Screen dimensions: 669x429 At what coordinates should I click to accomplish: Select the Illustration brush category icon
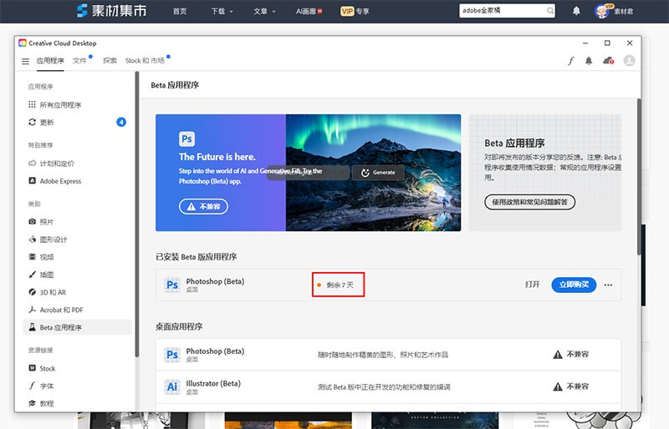pyautogui.click(x=32, y=275)
